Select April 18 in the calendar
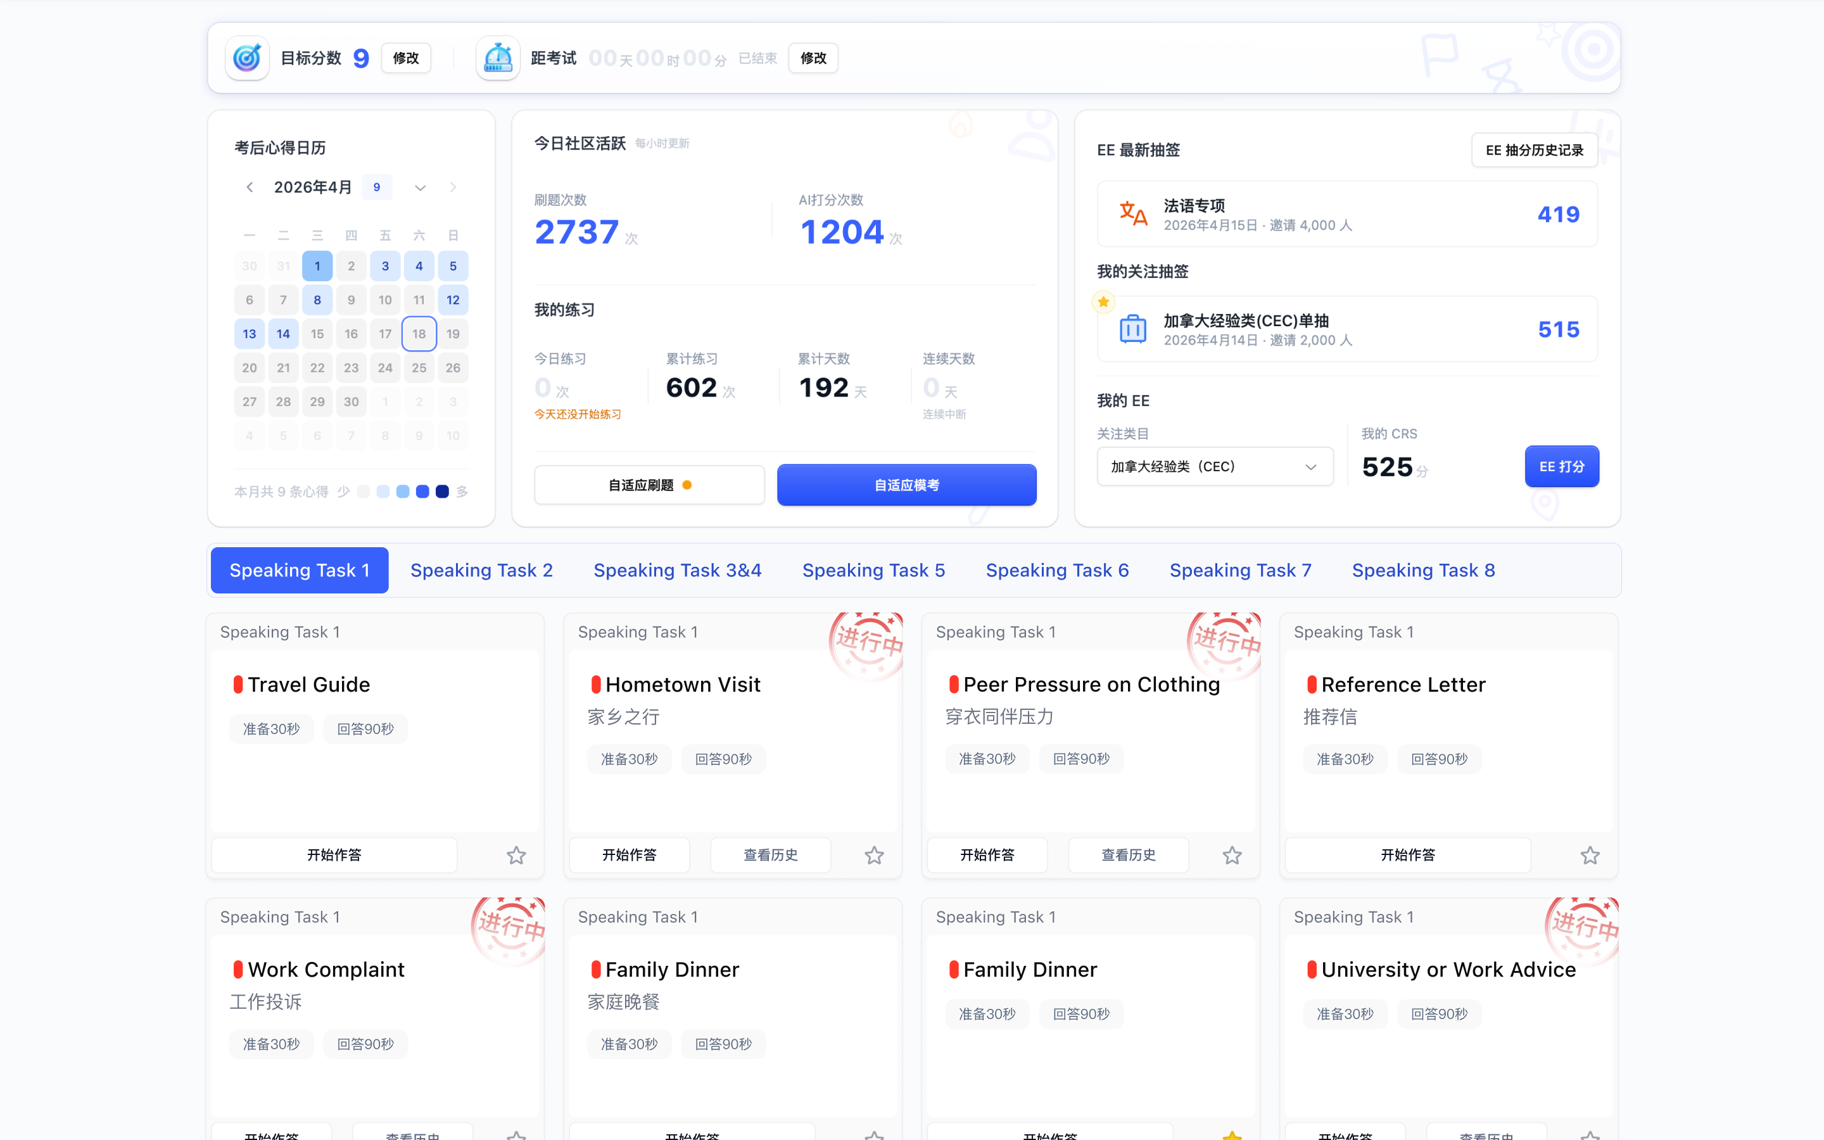The height and width of the screenshot is (1140, 1824). tap(419, 334)
